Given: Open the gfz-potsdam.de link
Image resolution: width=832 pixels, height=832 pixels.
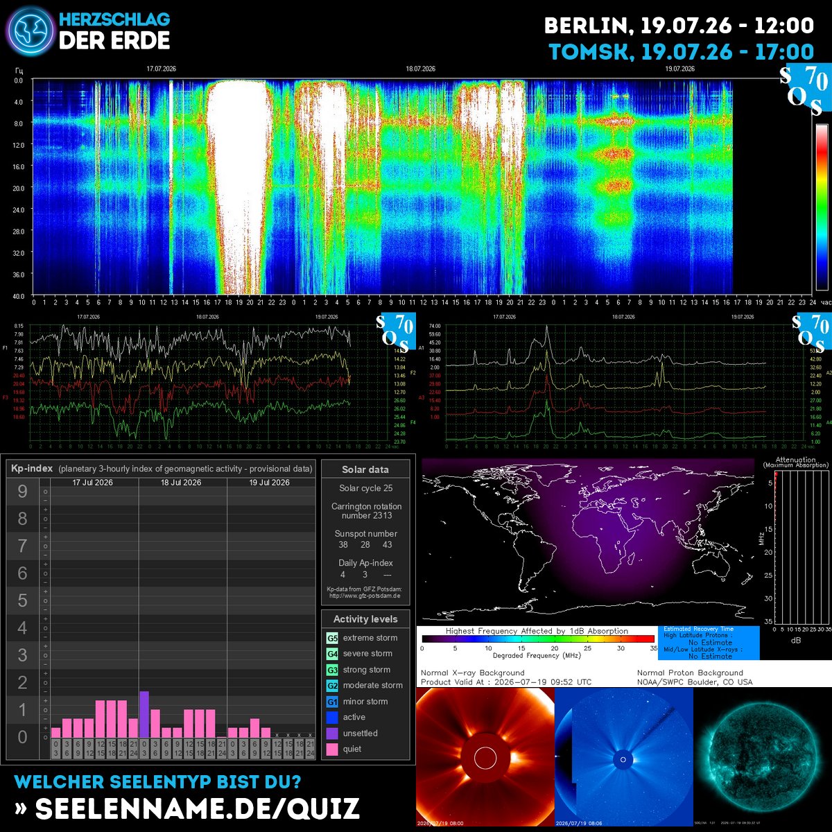Looking at the screenshot, I should click(366, 596).
